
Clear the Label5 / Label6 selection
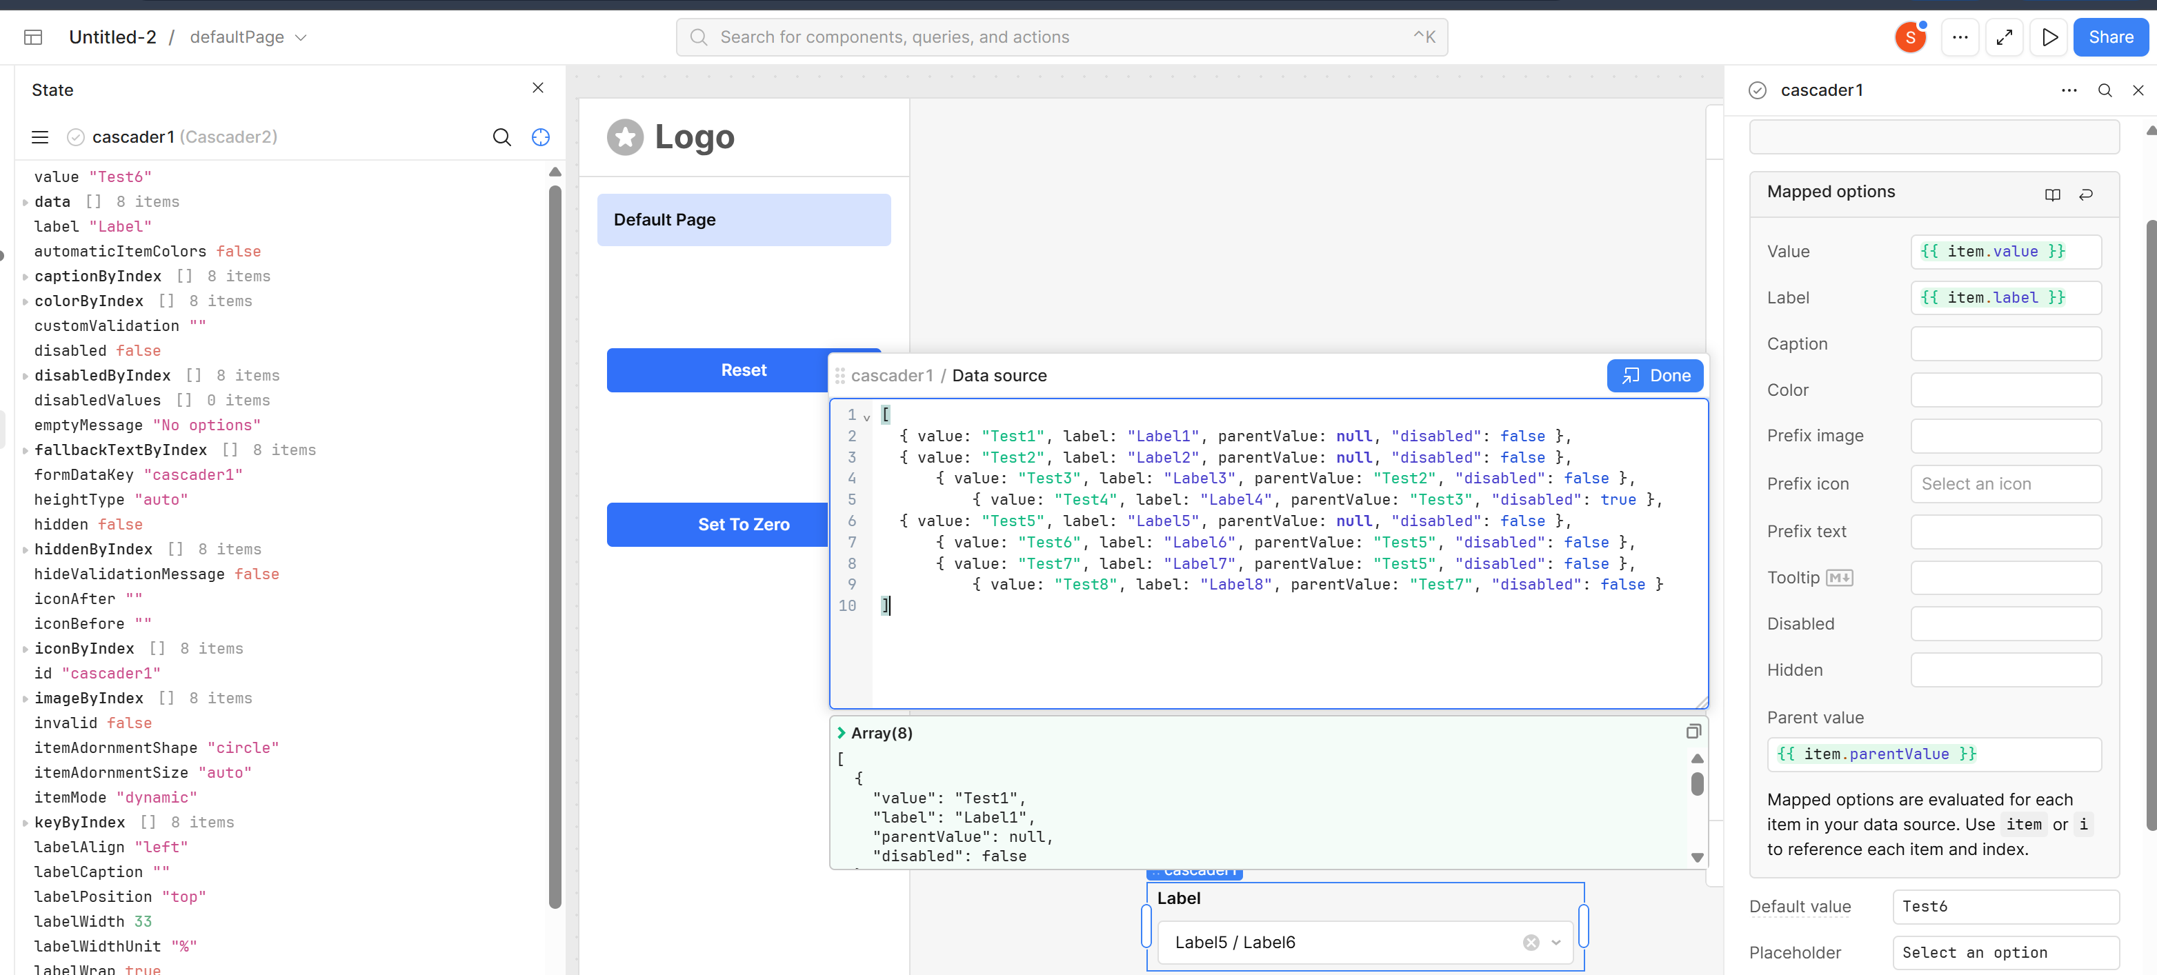(x=1531, y=943)
